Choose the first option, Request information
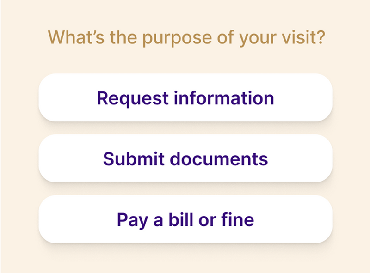The height and width of the screenshot is (273, 370). click(x=185, y=98)
